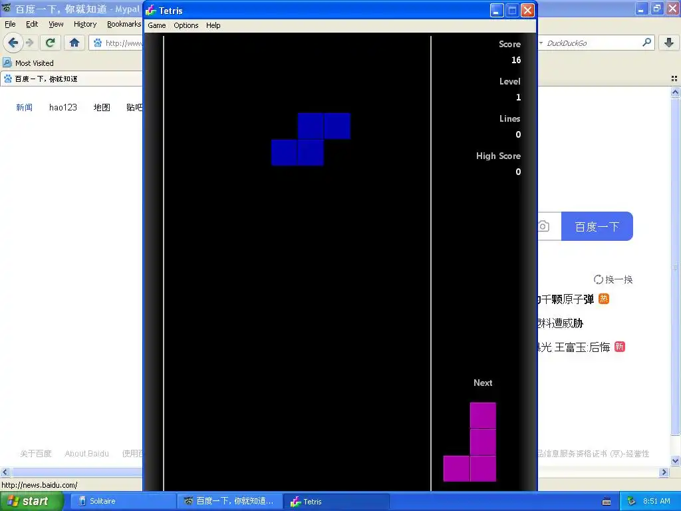The image size is (681, 511).
Task: Click the 关于百度 footer link
Action: [x=36, y=454]
